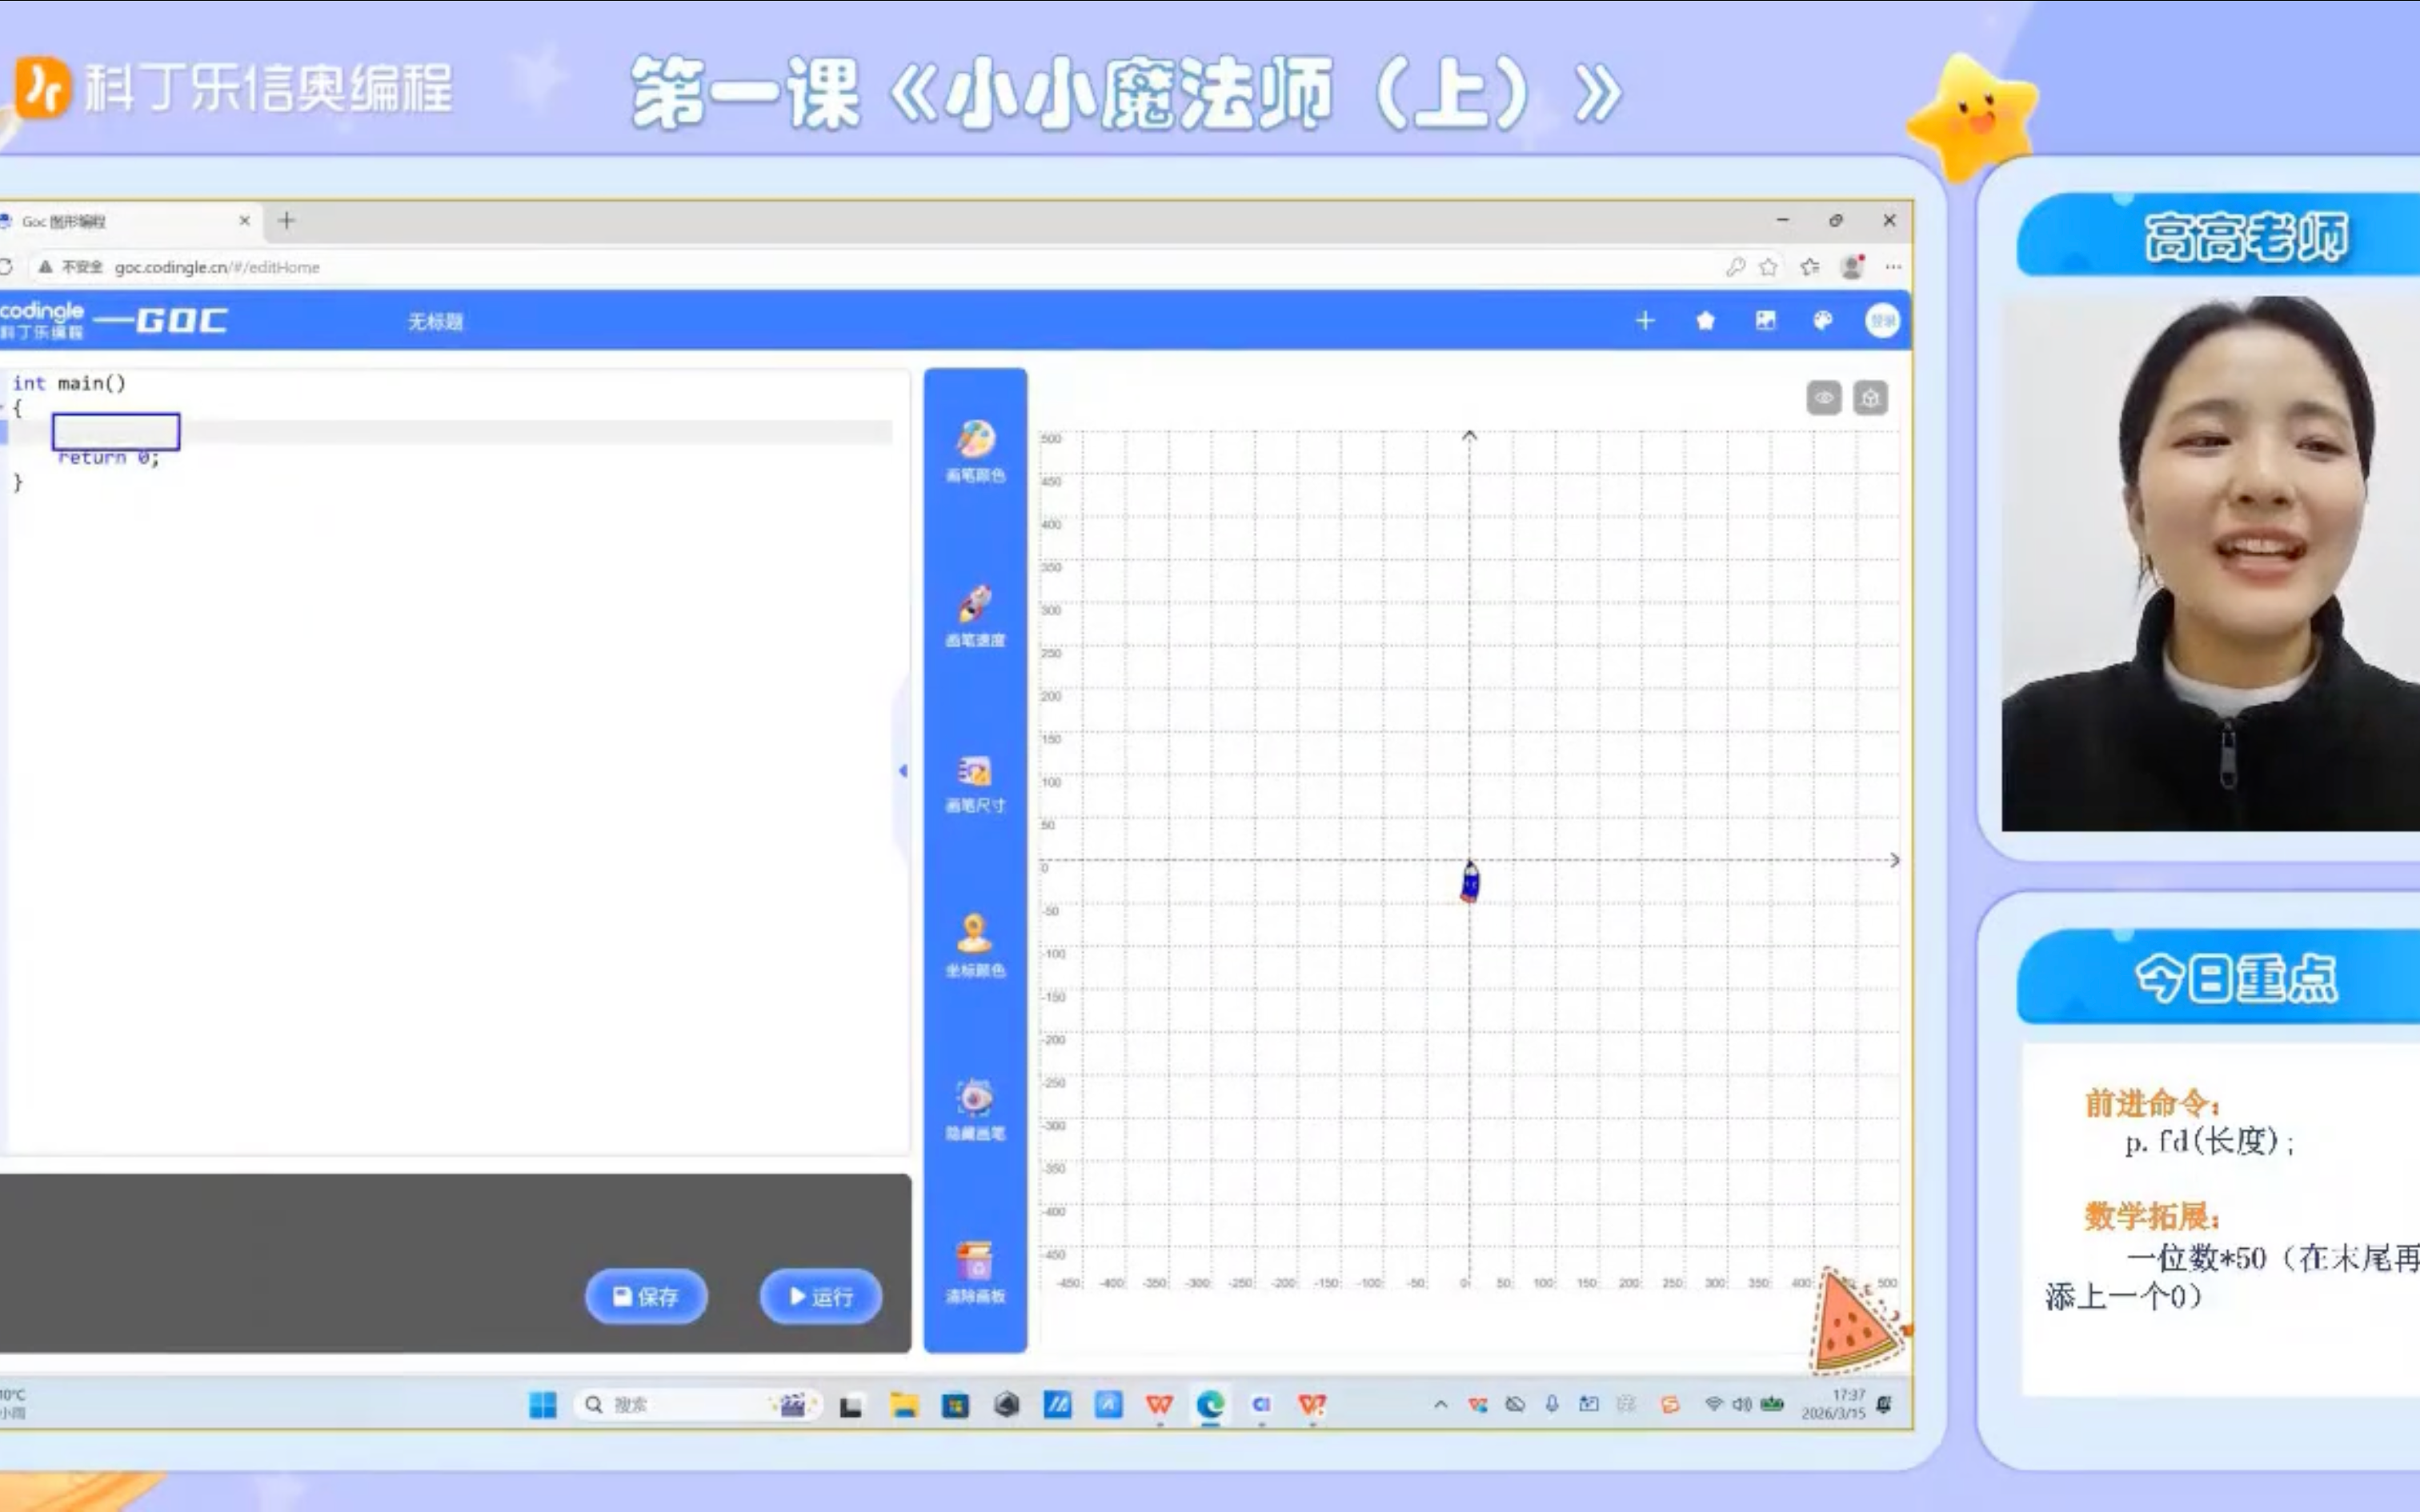This screenshot has height=1512, width=2420.
Task: Open the 画笔尺寸 pen size tool
Action: click(x=975, y=782)
